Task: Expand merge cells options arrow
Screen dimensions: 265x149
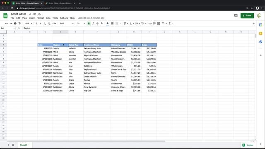Action: [x=120, y=24]
